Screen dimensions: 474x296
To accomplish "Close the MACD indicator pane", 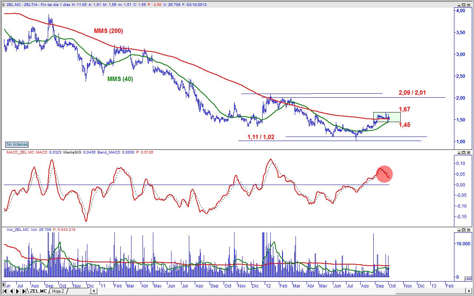I will point(468,152).
